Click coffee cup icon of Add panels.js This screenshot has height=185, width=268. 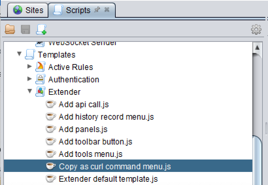(51, 129)
